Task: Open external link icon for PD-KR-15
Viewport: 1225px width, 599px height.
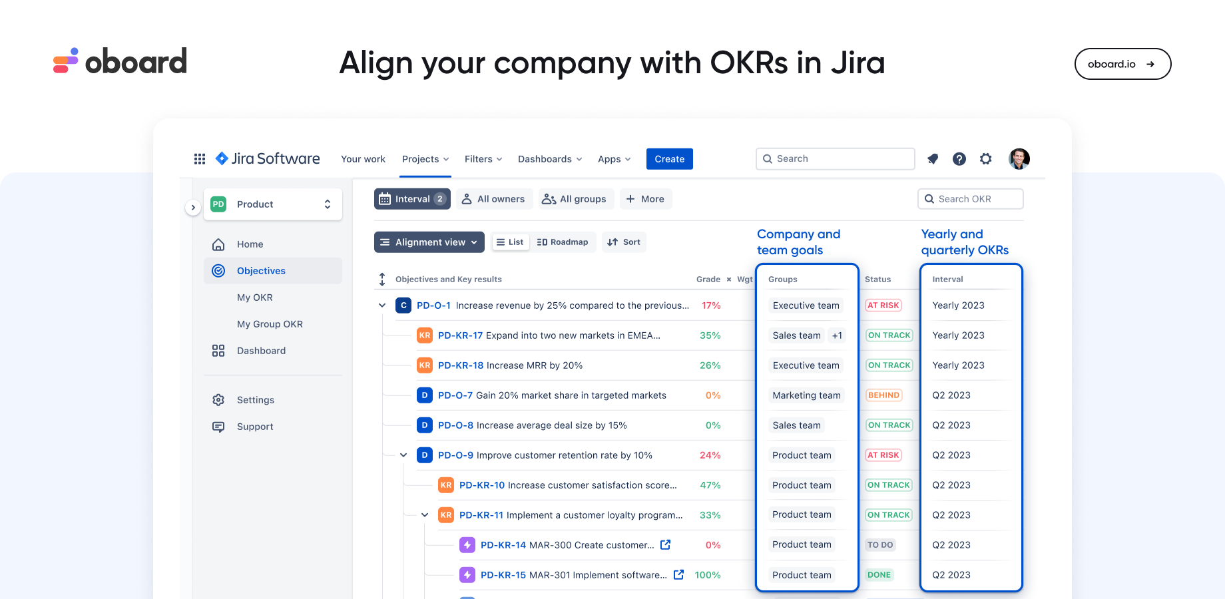Action: (678, 574)
